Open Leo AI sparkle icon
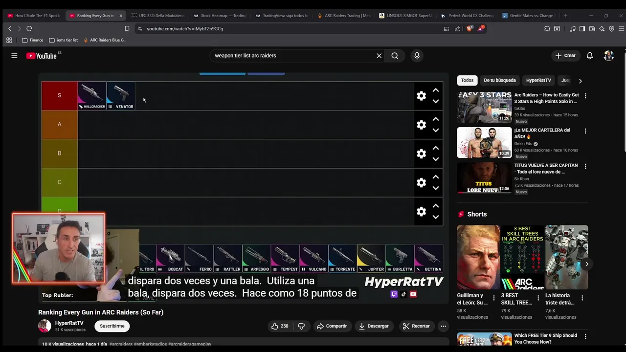626x352 pixels. (602, 29)
